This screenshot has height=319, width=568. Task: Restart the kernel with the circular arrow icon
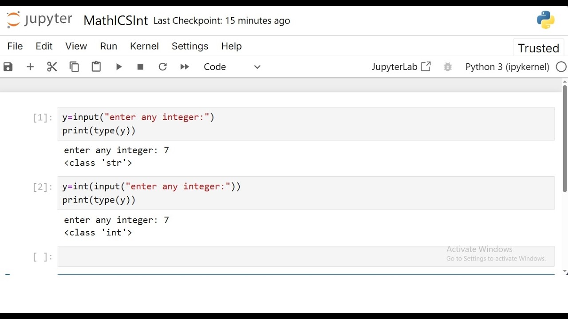(163, 67)
